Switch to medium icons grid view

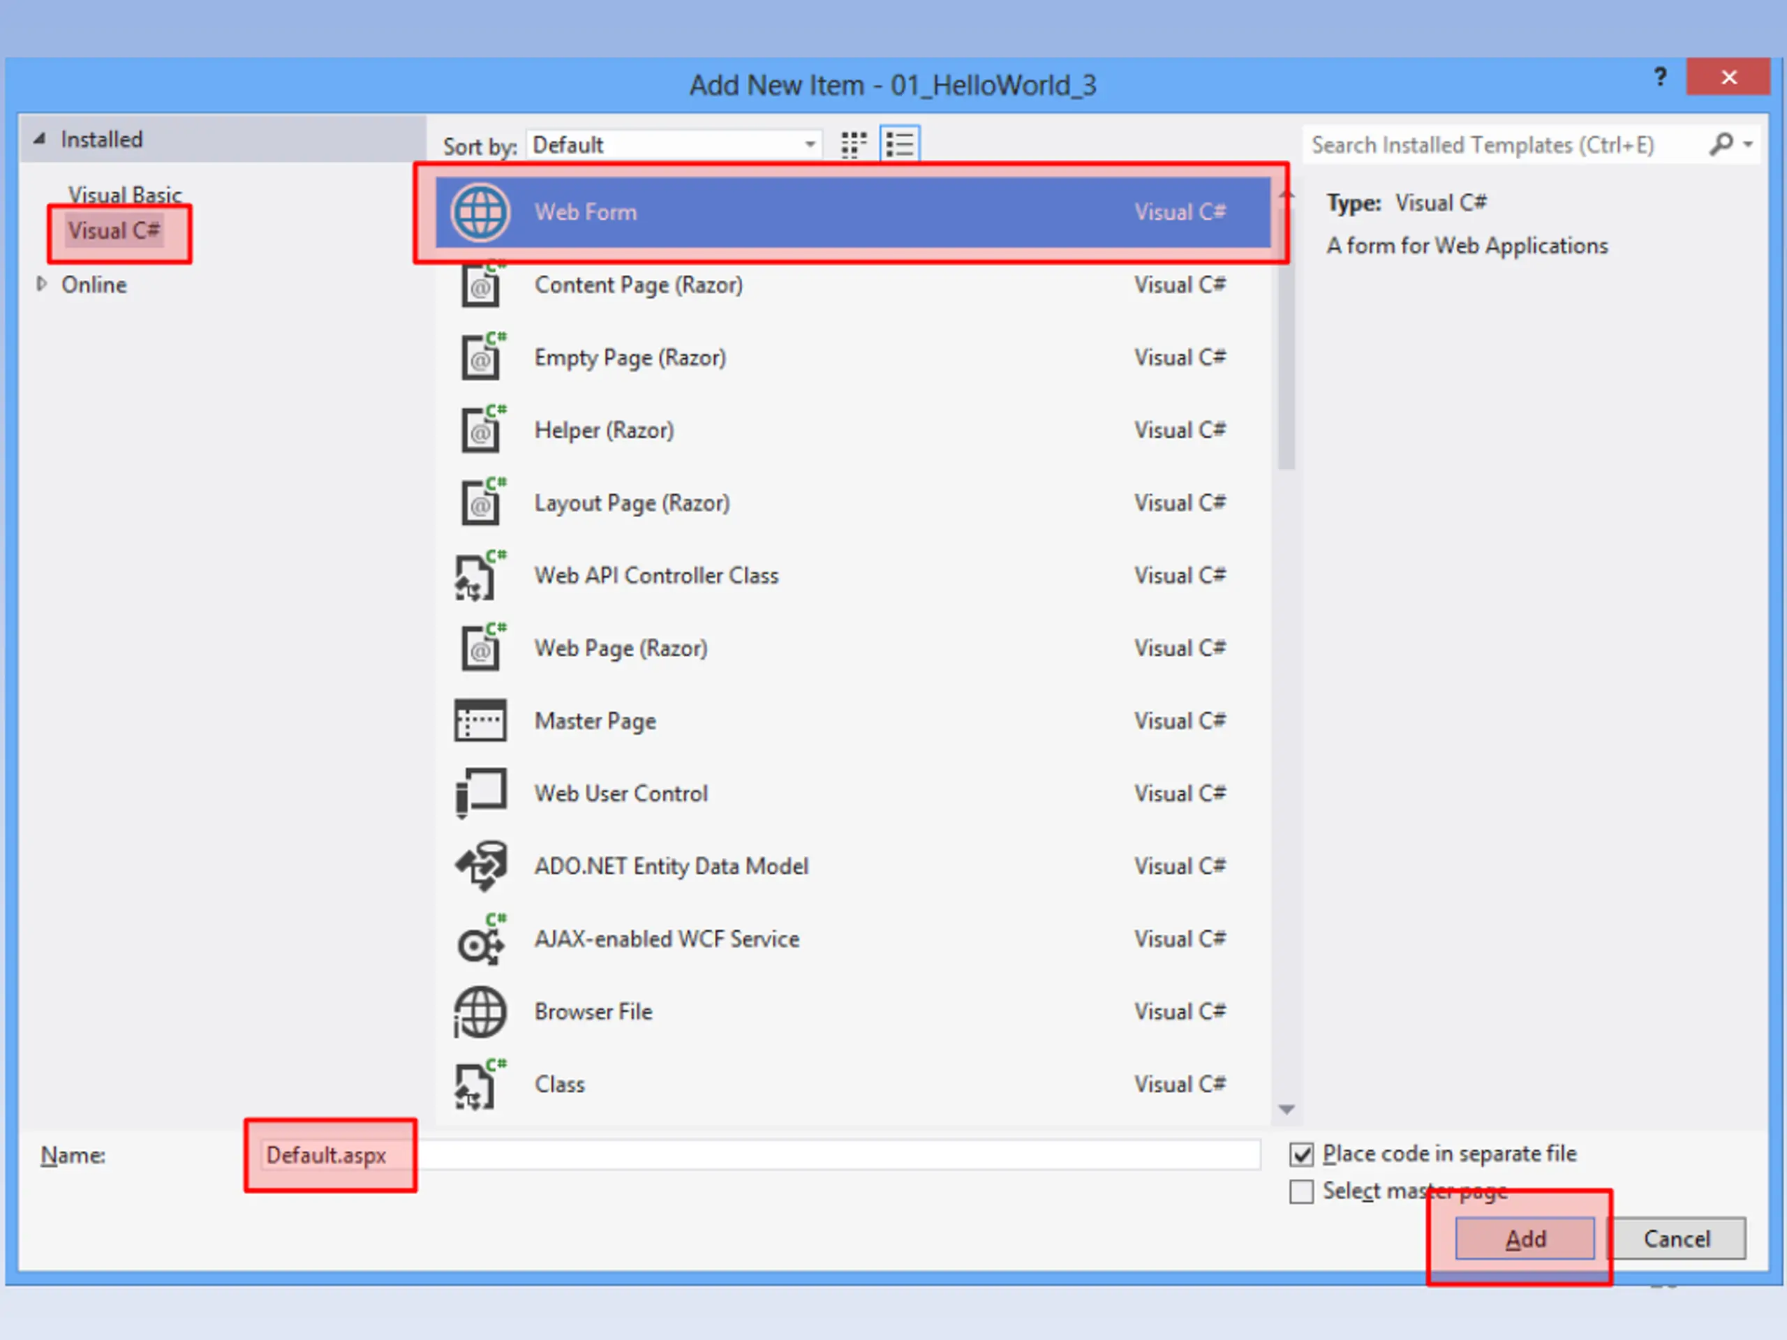coord(853,145)
